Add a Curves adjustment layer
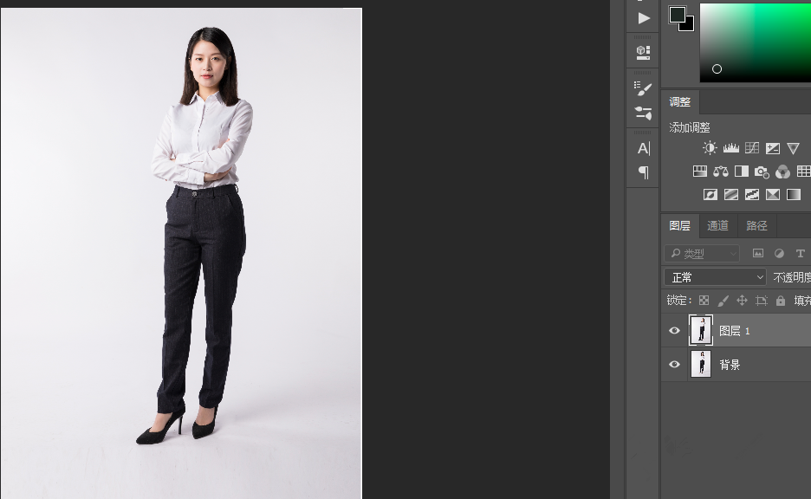This screenshot has width=811, height=499. coord(752,148)
